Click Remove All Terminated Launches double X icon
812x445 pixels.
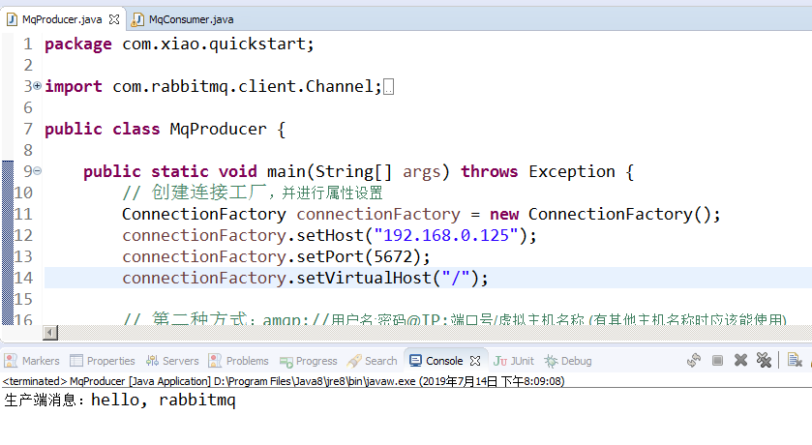tap(764, 360)
